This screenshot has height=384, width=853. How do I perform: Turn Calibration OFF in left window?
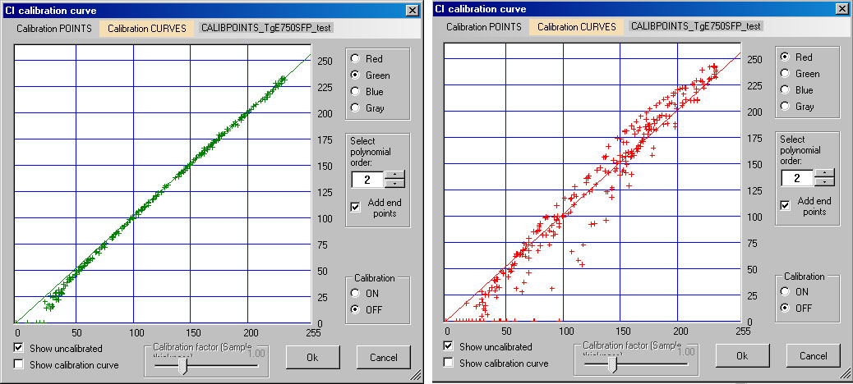(x=356, y=309)
